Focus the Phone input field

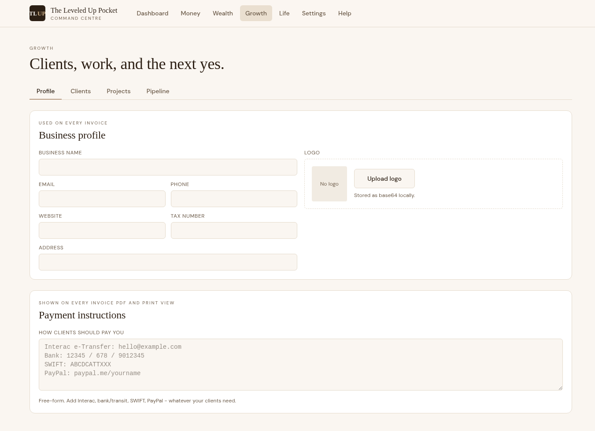tap(234, 199)
